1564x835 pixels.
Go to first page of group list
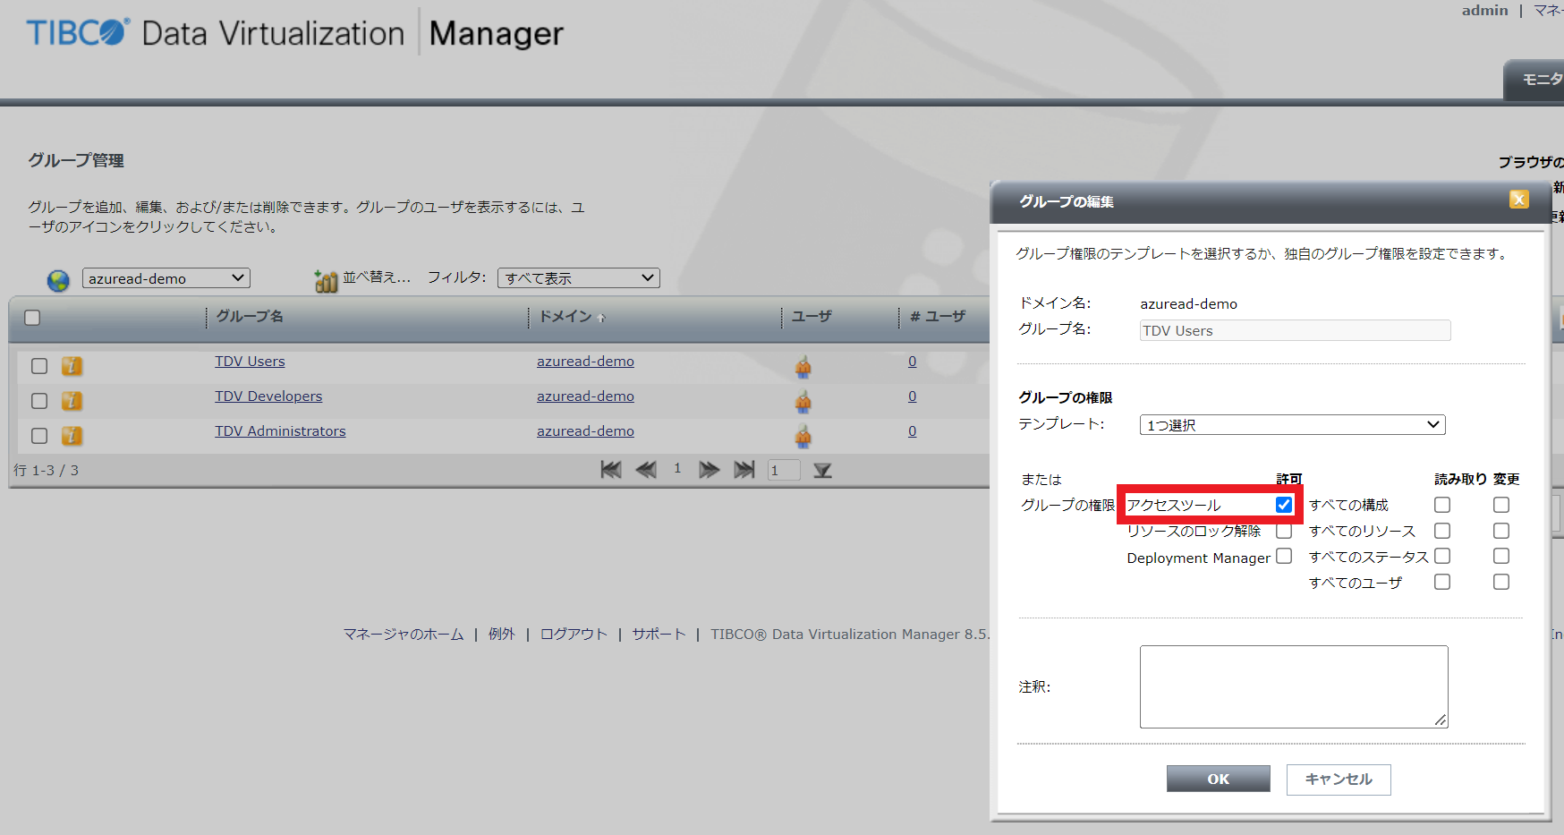[x=611, y=470]
